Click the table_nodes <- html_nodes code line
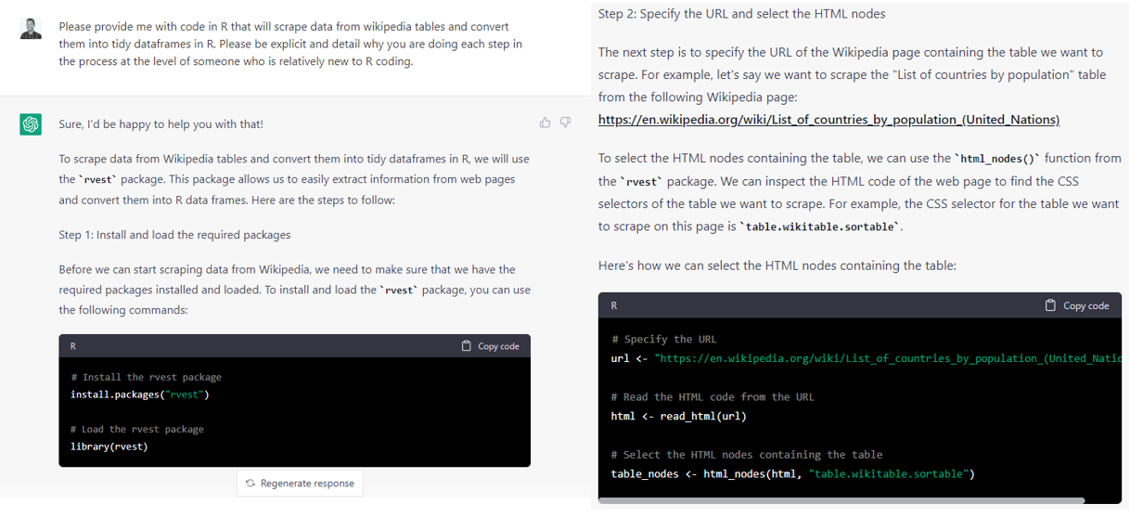The width and height of the screenshot is (1130, 517). (793, 474)
